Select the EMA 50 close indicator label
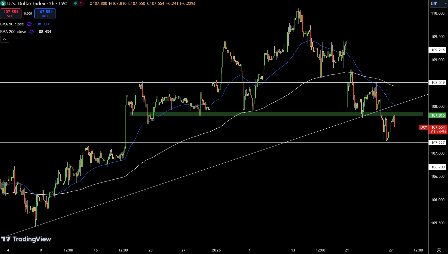 pyautogui.click(x=12, y=24)
